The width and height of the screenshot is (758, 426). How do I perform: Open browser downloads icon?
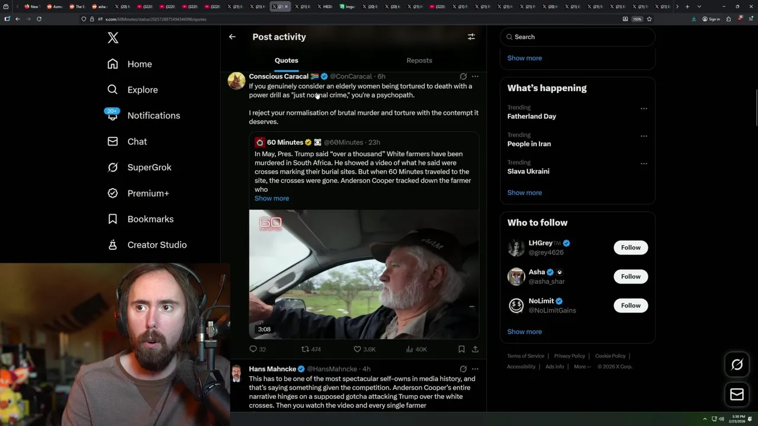[693, 19]
